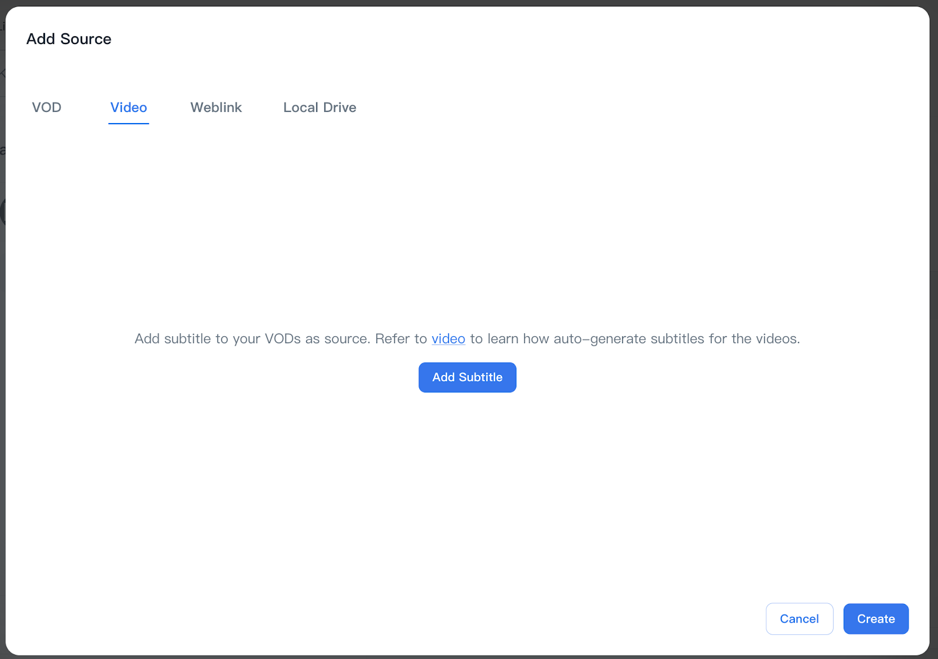Cancel the Add Source dialog
This screenshot has width=938, height=659.
pos(799,619)
